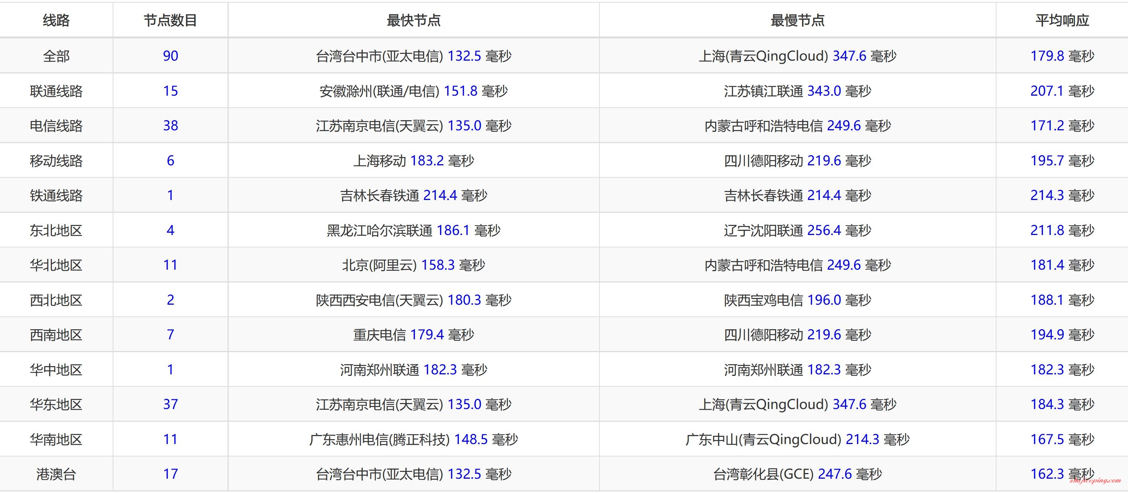
Task: Click node count 37 for 华东地区
Action: coord(170,404)
